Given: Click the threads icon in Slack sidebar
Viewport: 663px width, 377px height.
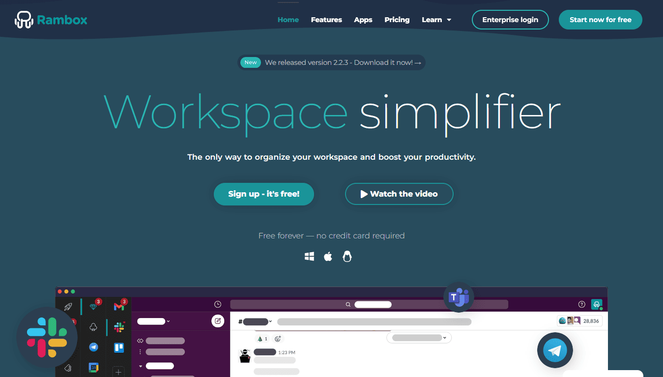Looking at the screenshot, I should tap(140, 340).
